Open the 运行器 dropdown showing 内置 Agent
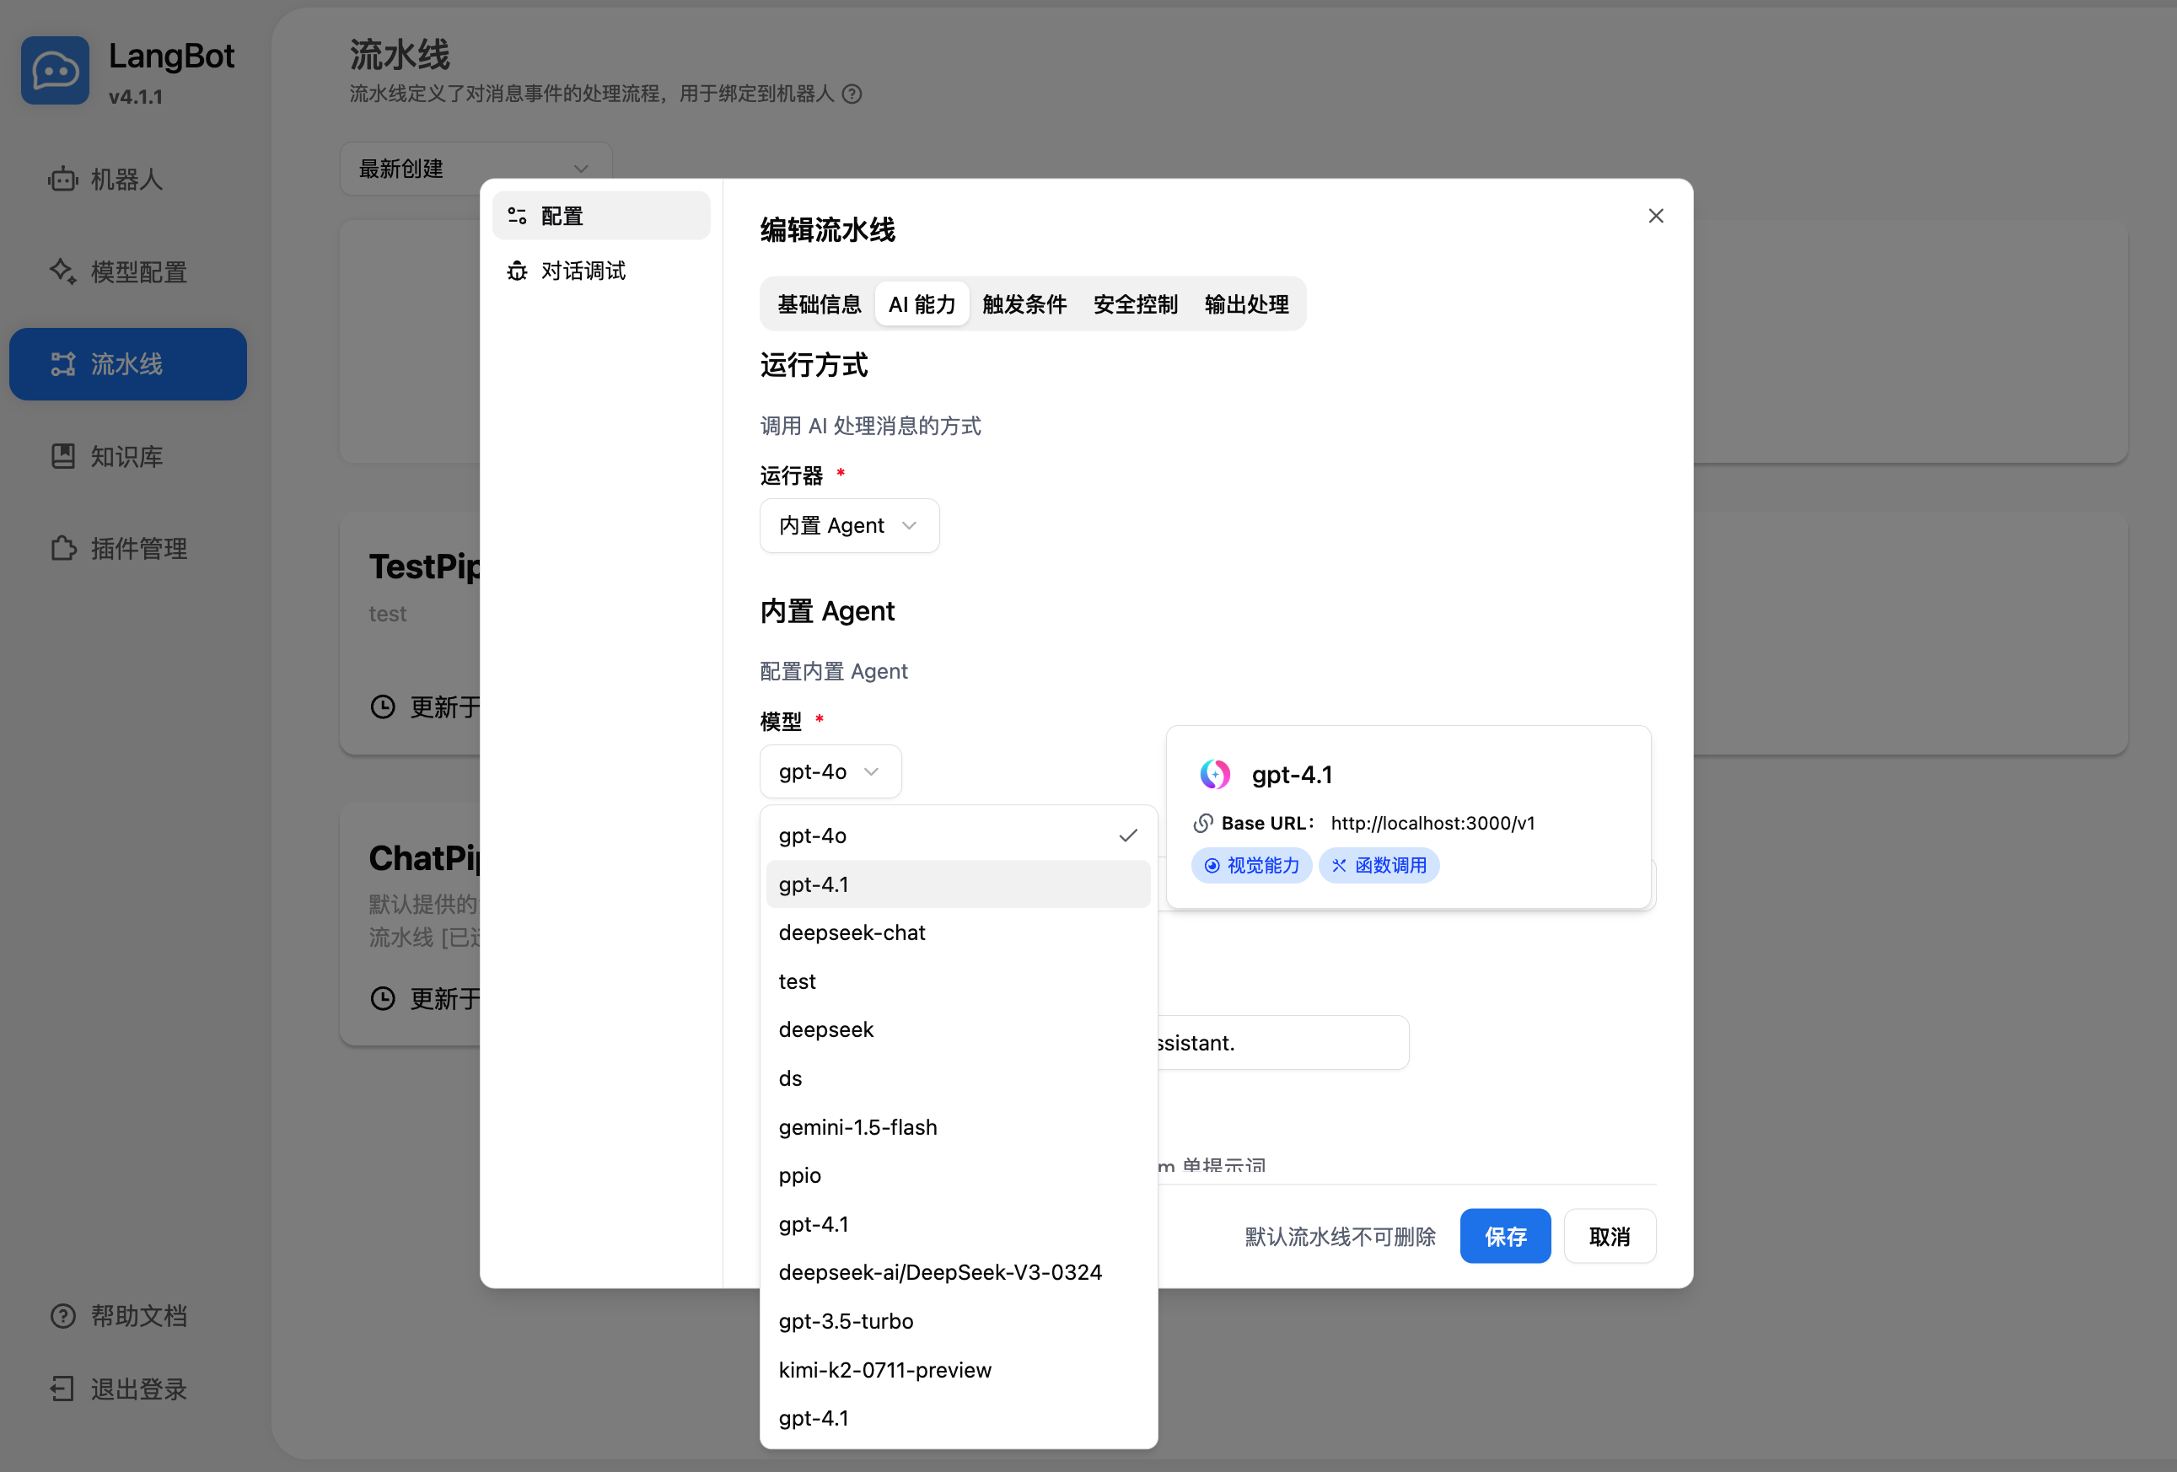Screen dimensions: 2177x1472 [x=847, y=525]
